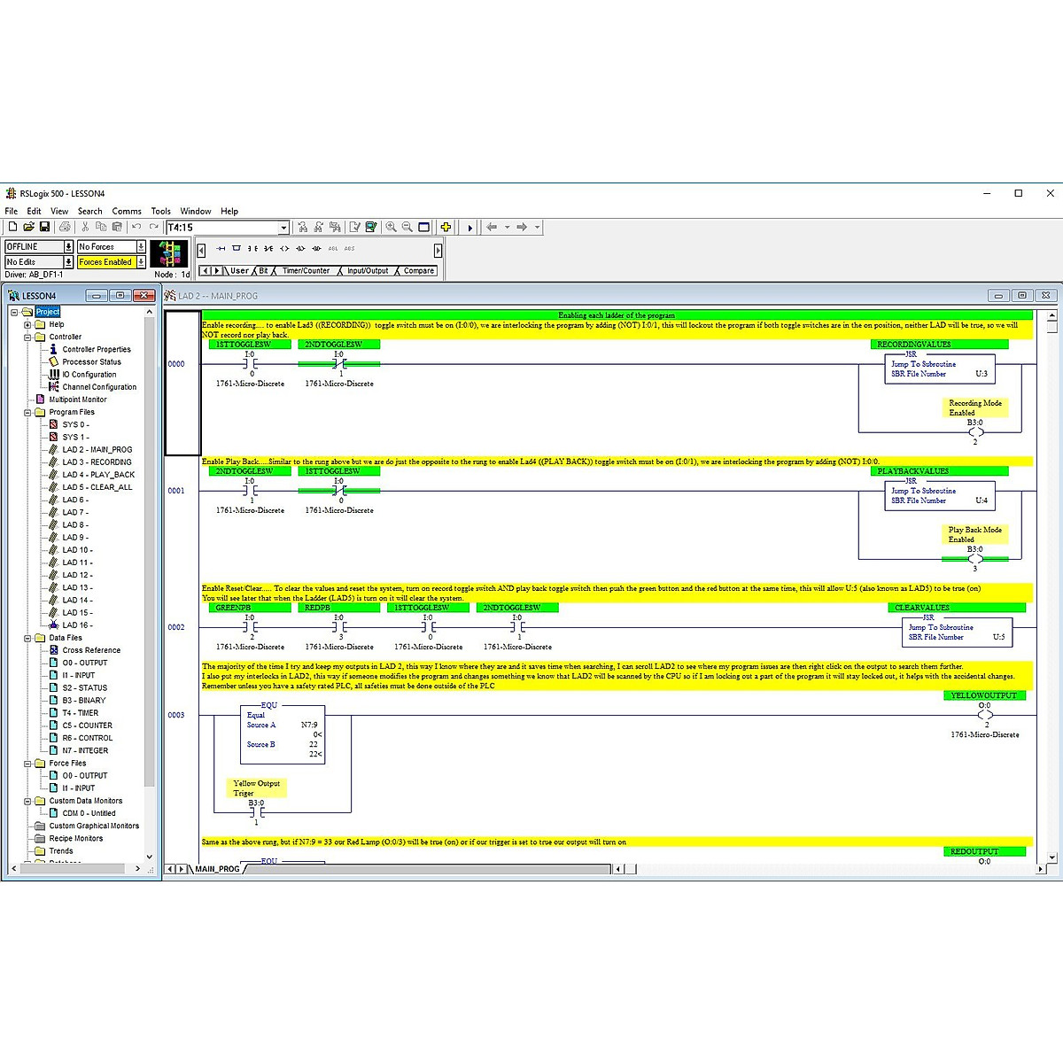Expand the Help tree node
The image size is (1063, 1063).
click(27, 323)
